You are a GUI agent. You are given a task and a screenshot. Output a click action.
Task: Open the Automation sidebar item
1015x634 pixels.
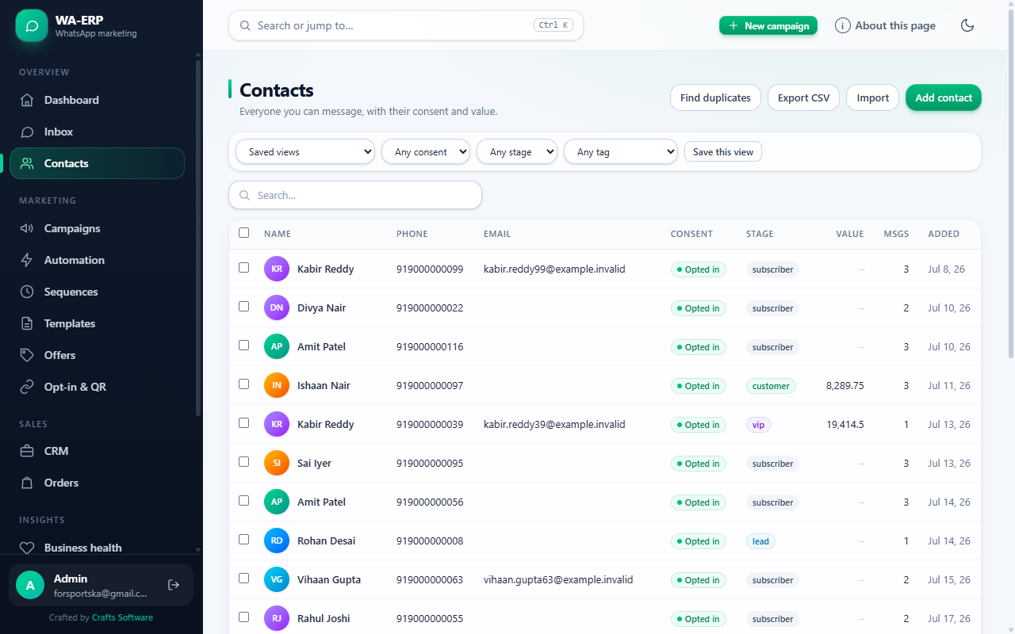(x=97, y=260)
